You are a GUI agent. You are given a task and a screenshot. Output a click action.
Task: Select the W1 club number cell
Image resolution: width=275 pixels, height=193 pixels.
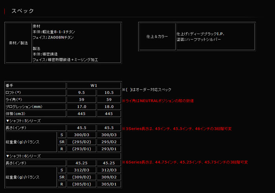coord(94,85)
